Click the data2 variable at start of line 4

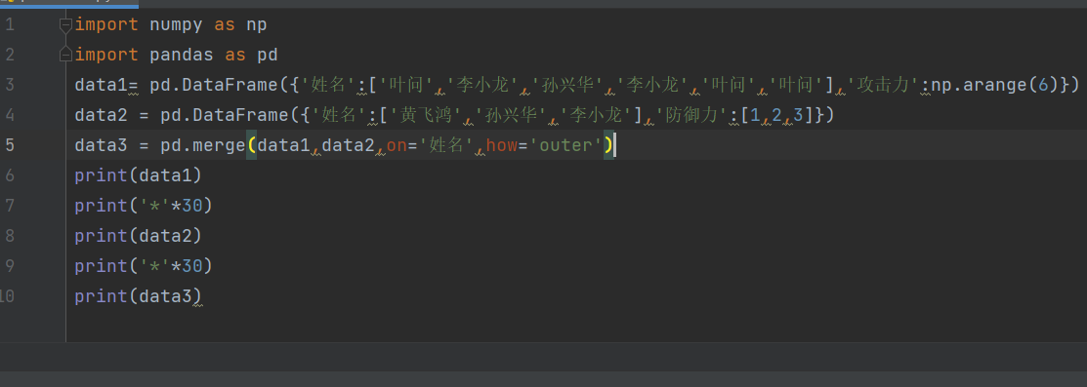[x=102, y=115]
